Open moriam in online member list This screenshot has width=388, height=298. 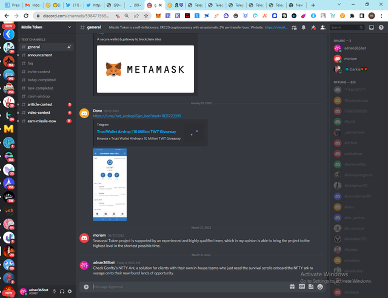point(356,59)
